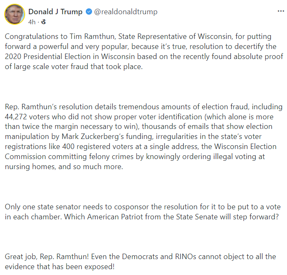This screenshot has height=275, width=287.
Task: Open the 4h post timestamp
Action: click(x=32, y=21)
